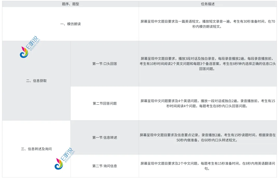The height and width of the screenshot is (178, 279).
Task: Select the 任务描述 column header
Action: coord(208,4)
